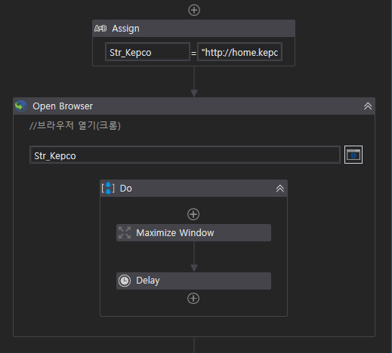
Task: Edit the "http://home.kepc value field
Action: coord(239,52)
